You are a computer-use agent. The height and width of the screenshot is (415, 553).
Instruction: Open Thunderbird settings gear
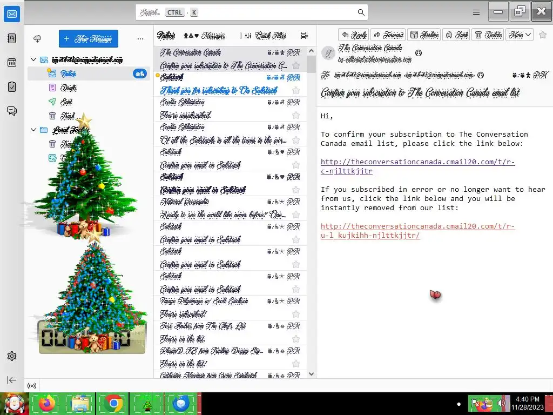[12, 356]
